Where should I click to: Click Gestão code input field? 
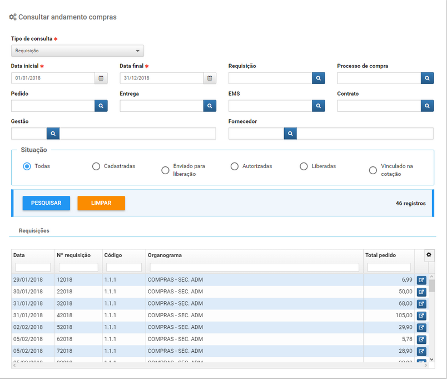[x=29, y=133]
